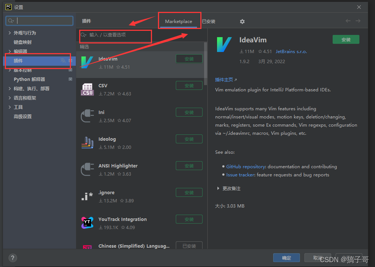
Task: Select the ANSI Highlighter plugin name
Action: point(118,166)
